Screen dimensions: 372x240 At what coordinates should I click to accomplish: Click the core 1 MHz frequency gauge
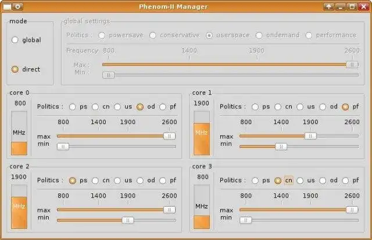pyautogui.click(x=202, y=133)
